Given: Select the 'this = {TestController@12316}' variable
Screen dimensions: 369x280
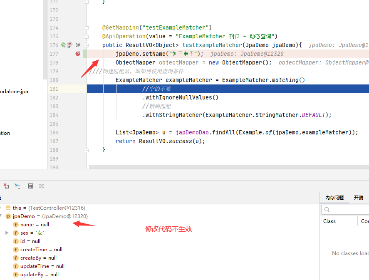Looking at the screenshot, I should (x=49, y=208).
